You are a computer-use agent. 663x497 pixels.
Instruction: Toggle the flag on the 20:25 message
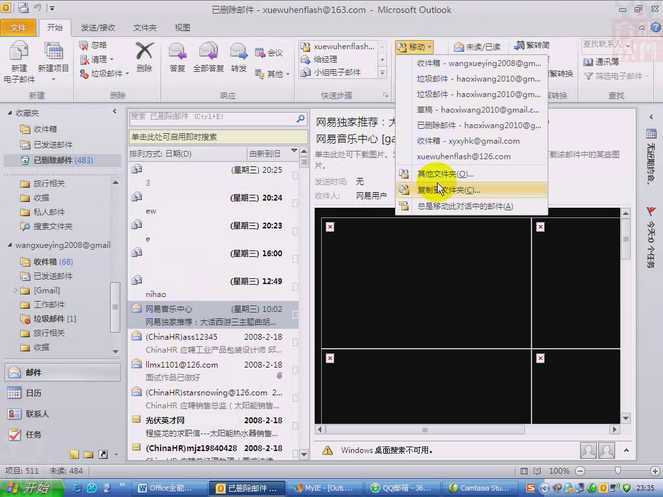295,175
